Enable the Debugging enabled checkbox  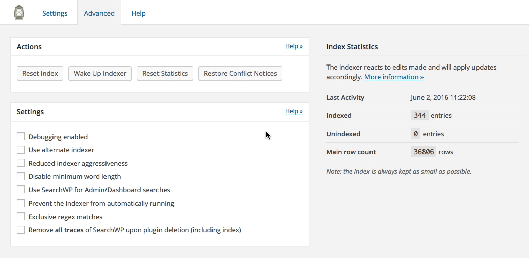pos(21,136)
